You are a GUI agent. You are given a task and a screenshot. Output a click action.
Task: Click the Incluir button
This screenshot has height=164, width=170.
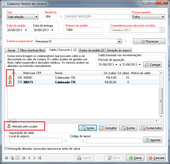(88, 128)
